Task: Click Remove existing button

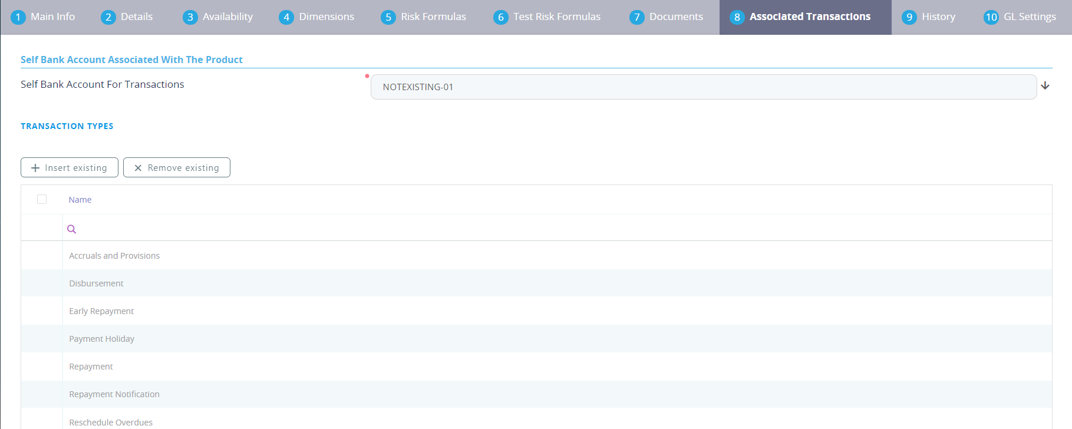Action: point(177,168)
